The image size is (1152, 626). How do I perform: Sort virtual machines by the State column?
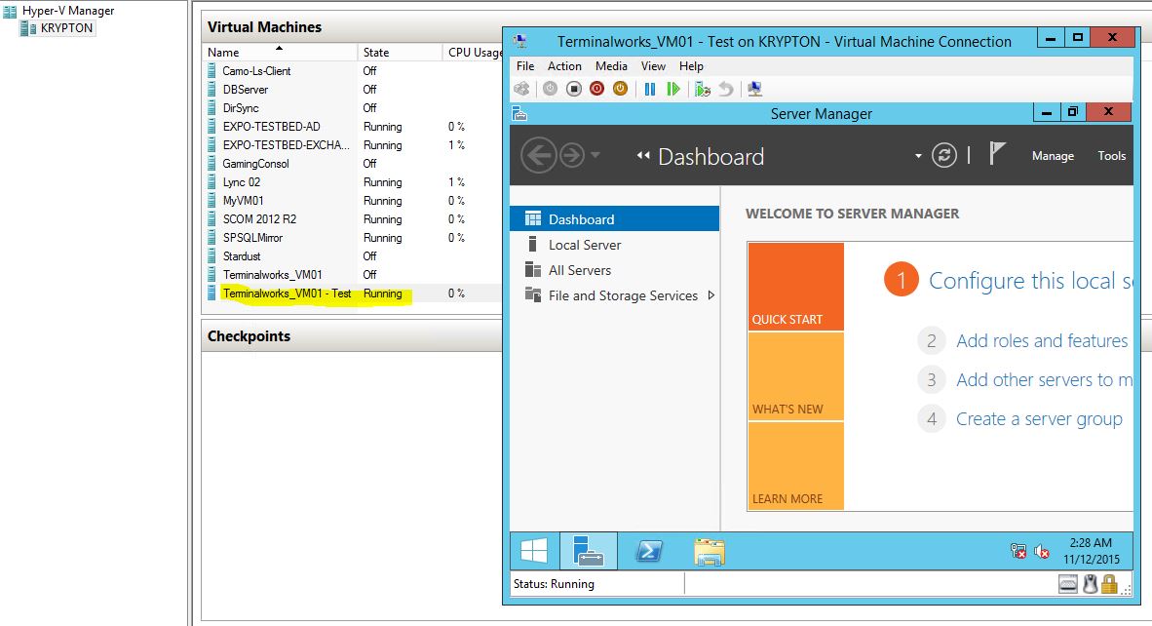pos(400,53)
